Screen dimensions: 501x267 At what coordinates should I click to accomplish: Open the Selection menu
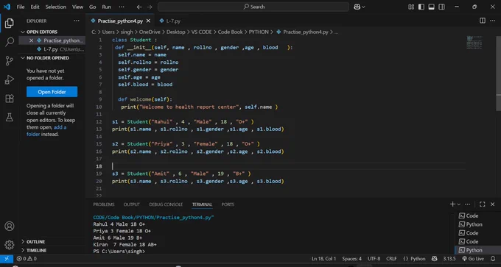tap(55, 7)
